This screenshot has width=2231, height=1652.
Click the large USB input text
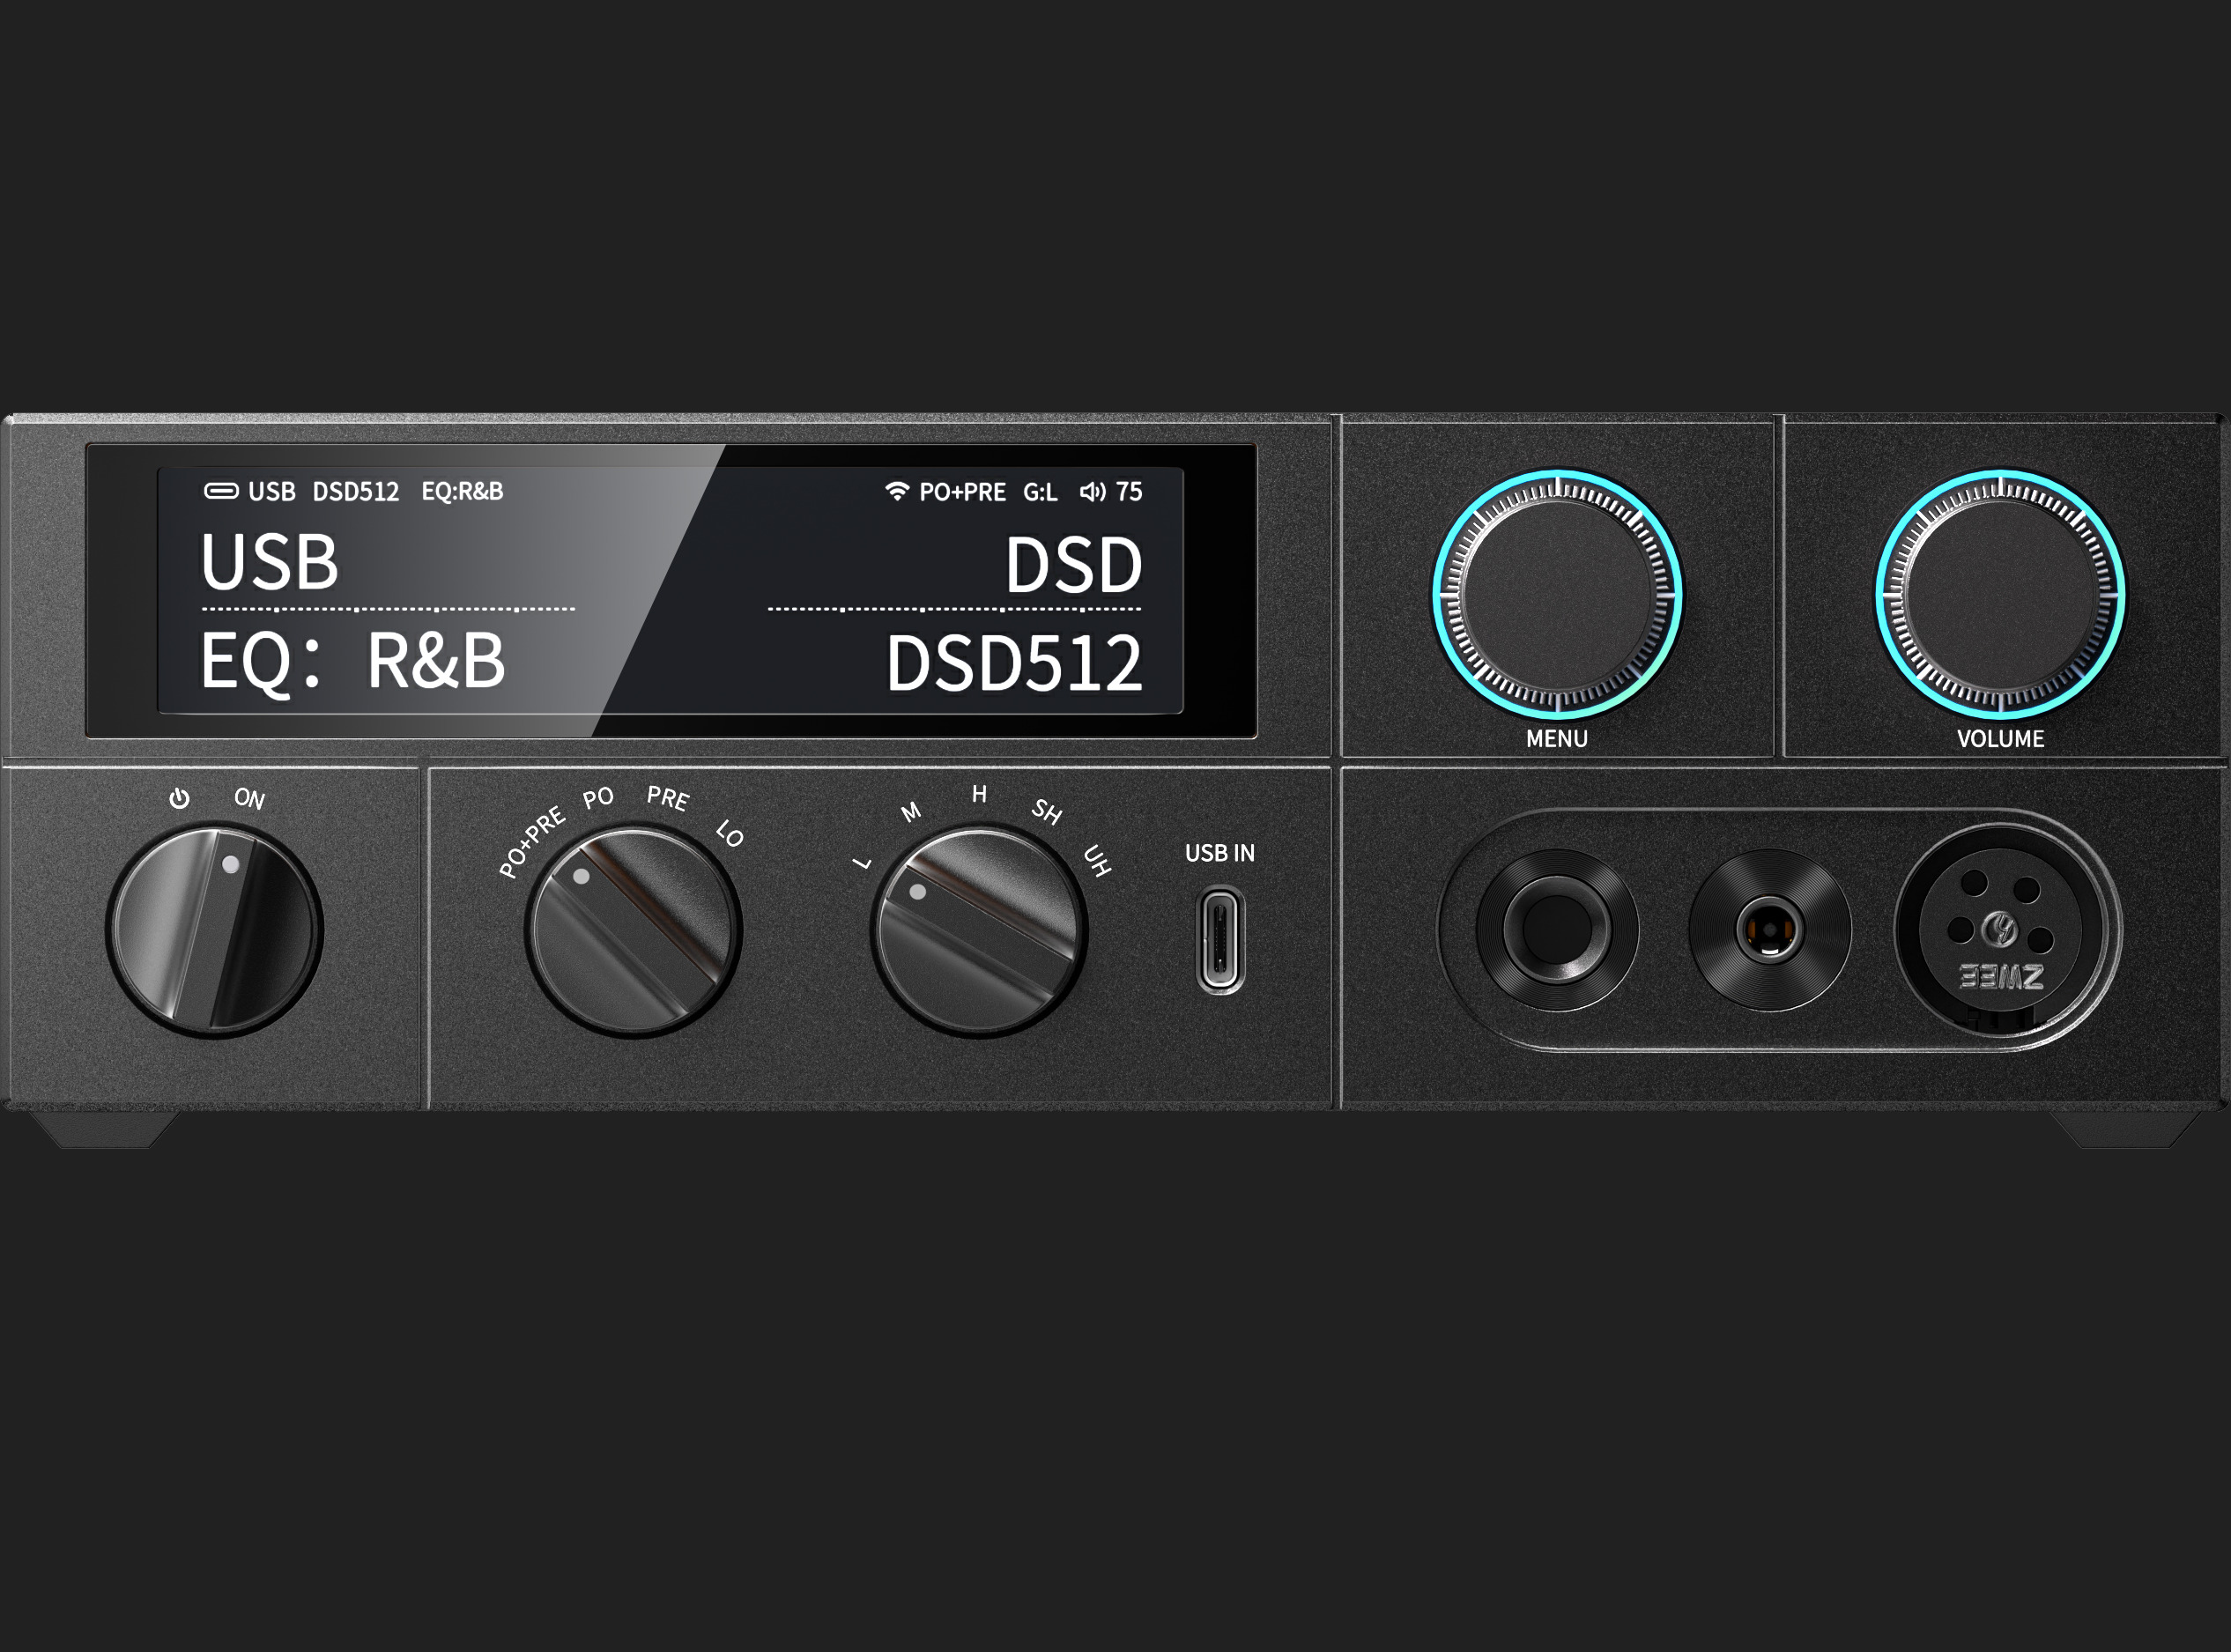(x=270, y=562)
